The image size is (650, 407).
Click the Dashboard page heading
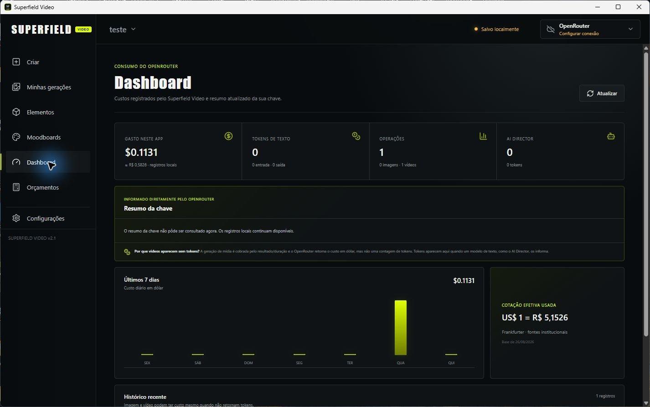click(153, 82)
